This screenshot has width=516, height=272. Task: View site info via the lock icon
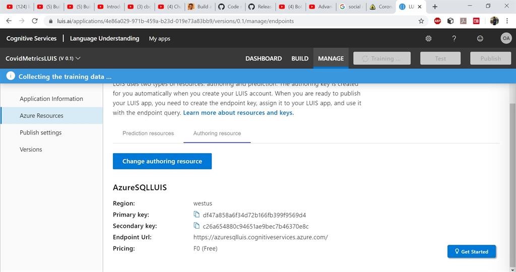click(50, 21)
